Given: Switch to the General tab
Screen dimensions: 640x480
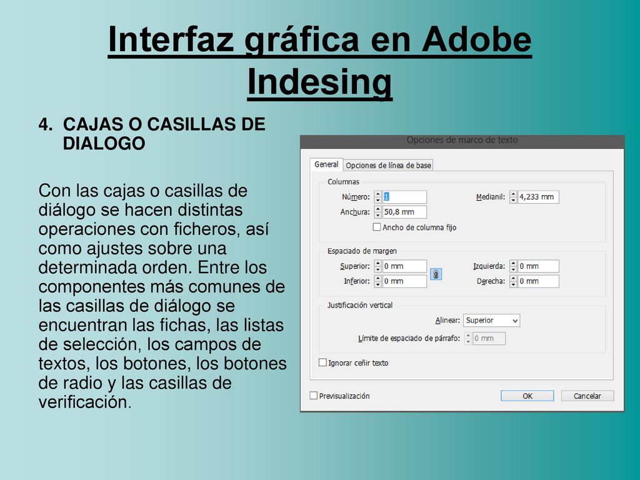Looking at the screenshot, I should (x=326, y=164).
